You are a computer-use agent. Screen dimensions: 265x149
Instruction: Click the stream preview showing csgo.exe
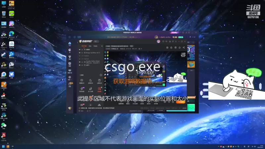(145, 74)
